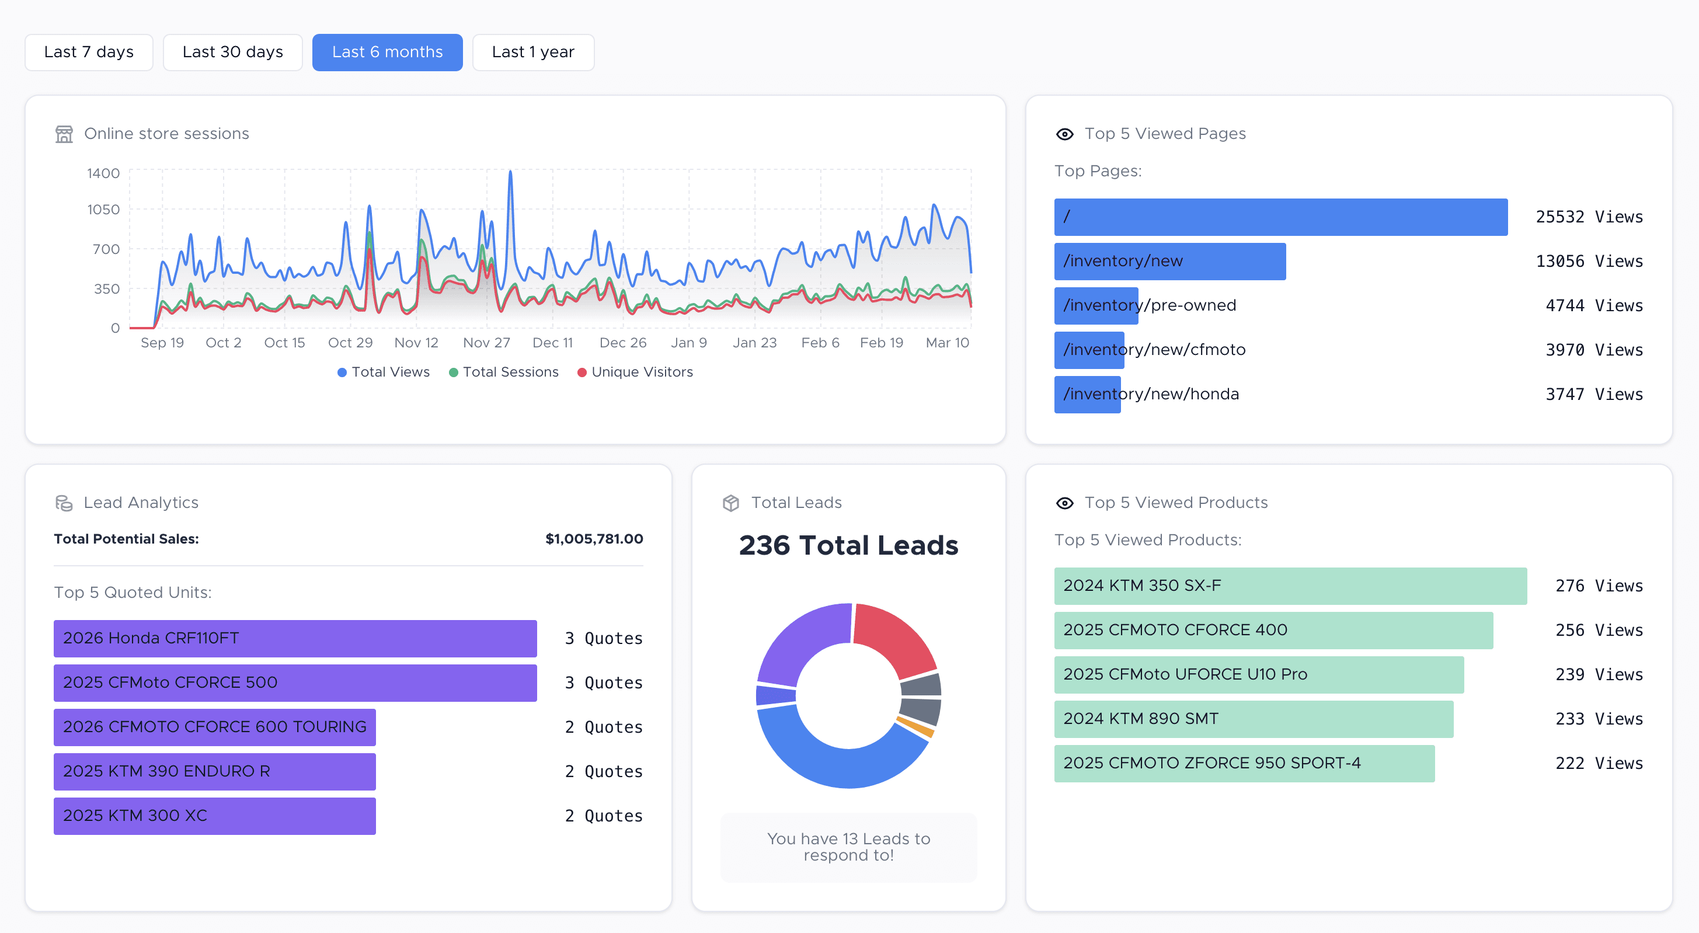Click the Lead Analytics coins icon

click(x=64, y=503)
